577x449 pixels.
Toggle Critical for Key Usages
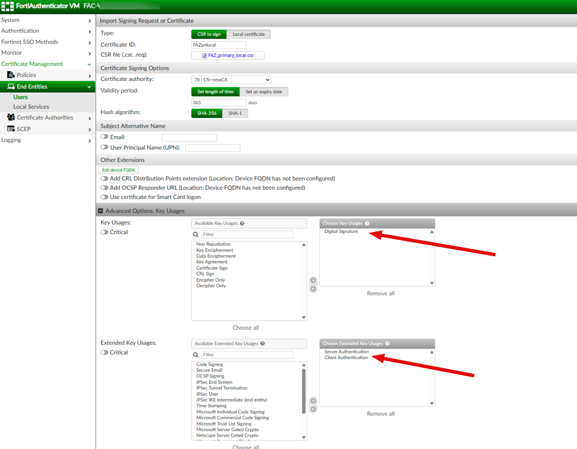tap(104, 232)
